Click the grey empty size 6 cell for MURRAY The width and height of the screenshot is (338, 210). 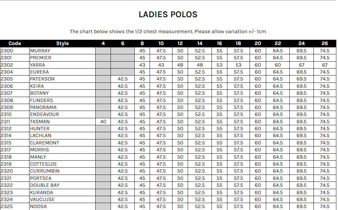click(x=122, y=51)
